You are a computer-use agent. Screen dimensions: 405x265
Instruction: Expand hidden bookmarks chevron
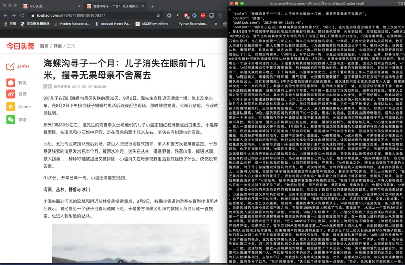pyautogui.click(x=216, y=24)
